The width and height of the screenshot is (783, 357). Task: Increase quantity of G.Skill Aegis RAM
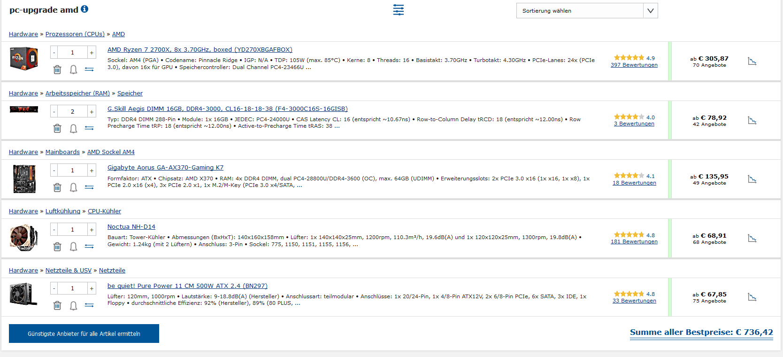tap(92, 112)
